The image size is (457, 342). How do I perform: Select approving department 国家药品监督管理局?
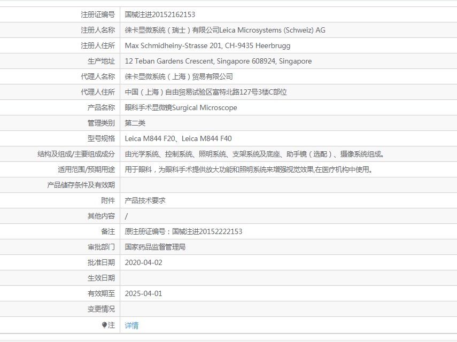tap(155, 247)
